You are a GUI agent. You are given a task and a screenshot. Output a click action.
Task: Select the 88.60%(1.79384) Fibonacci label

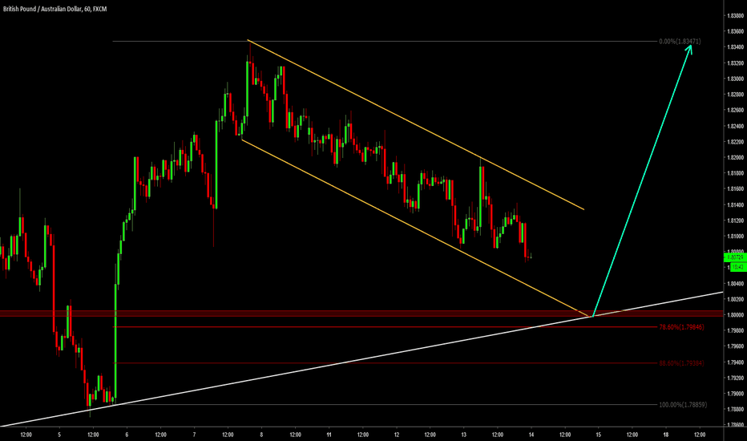point(681,363)
